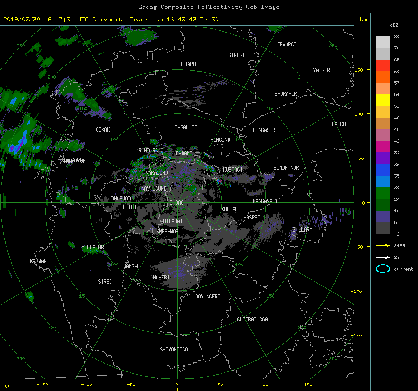The height and width of the screenshot is (391, 418).
Task: Click the KUSTAGI city label
Action: coord(233,170)
